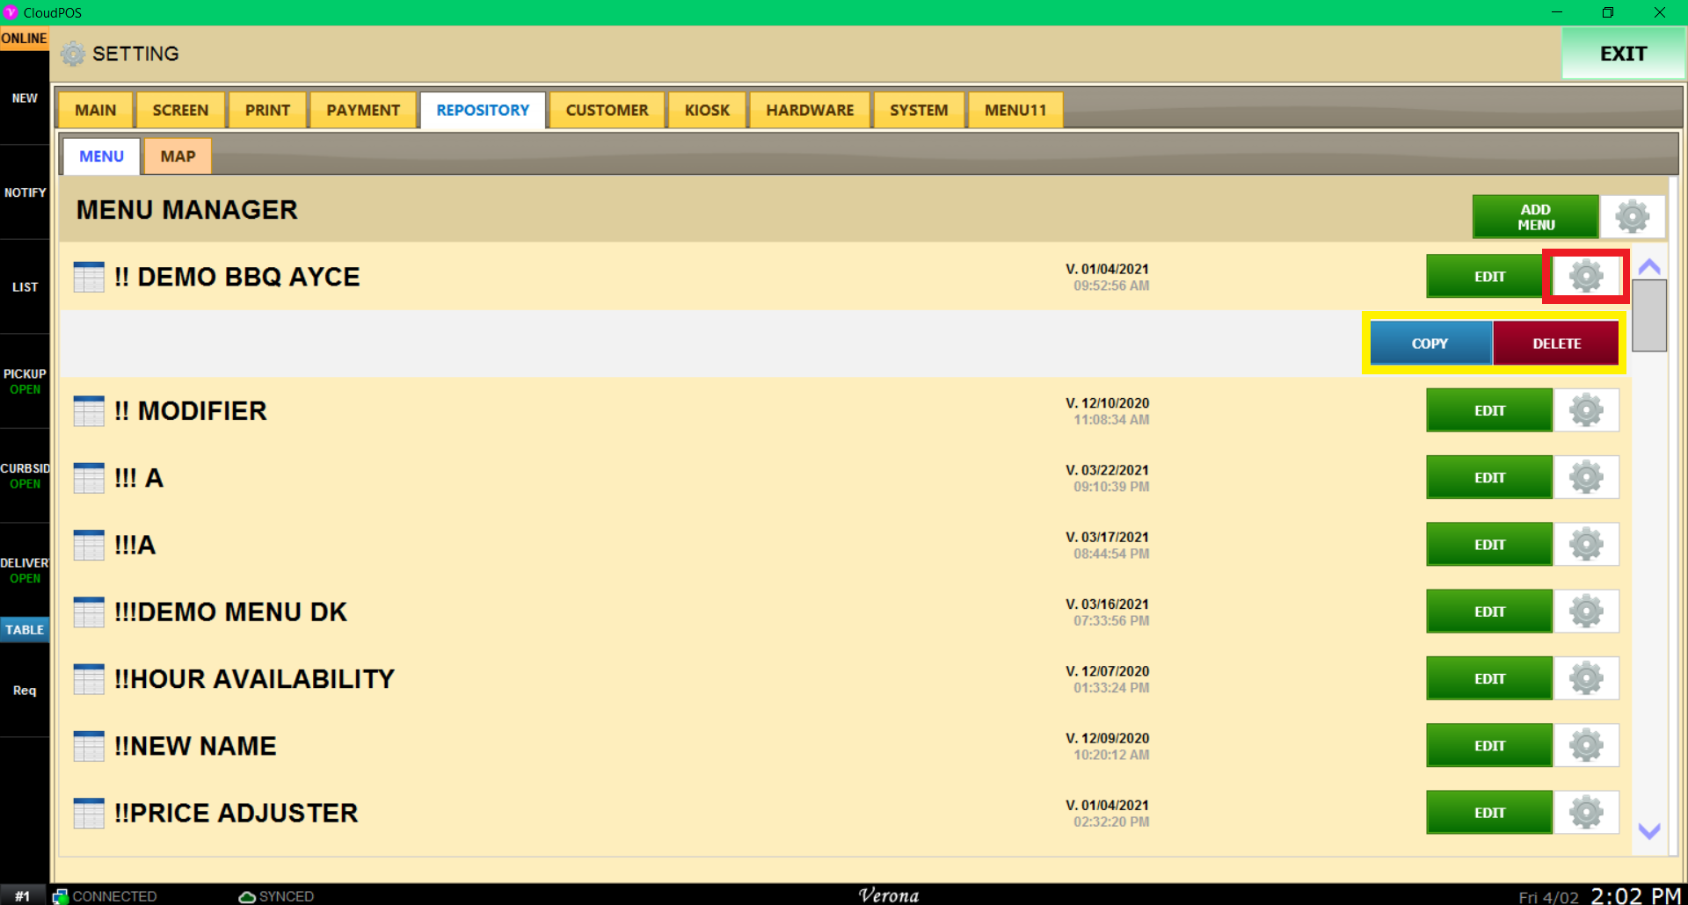
Task: Open gear options for !!! A menu
Action: tap(1586, 478)
